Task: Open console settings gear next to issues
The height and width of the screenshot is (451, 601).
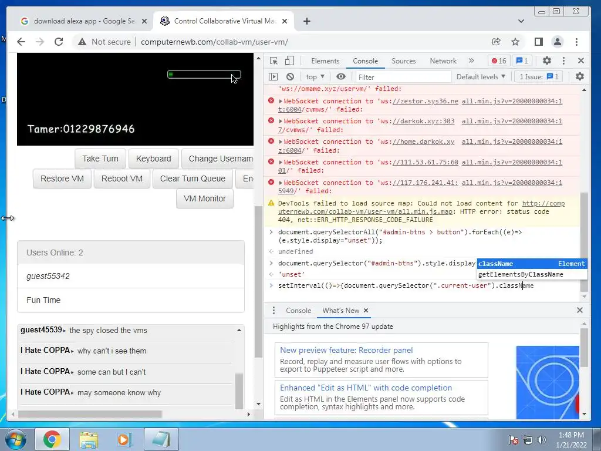Action: (579, 77)
